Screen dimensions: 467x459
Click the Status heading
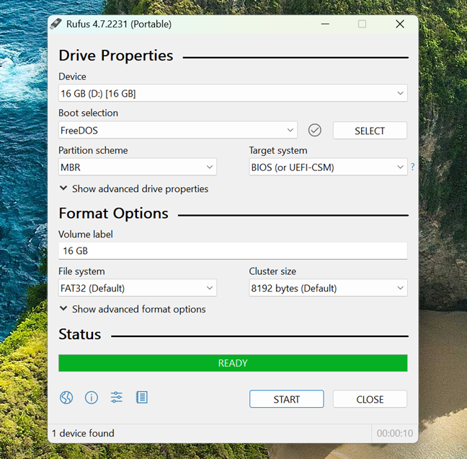[x=80, y=334]
